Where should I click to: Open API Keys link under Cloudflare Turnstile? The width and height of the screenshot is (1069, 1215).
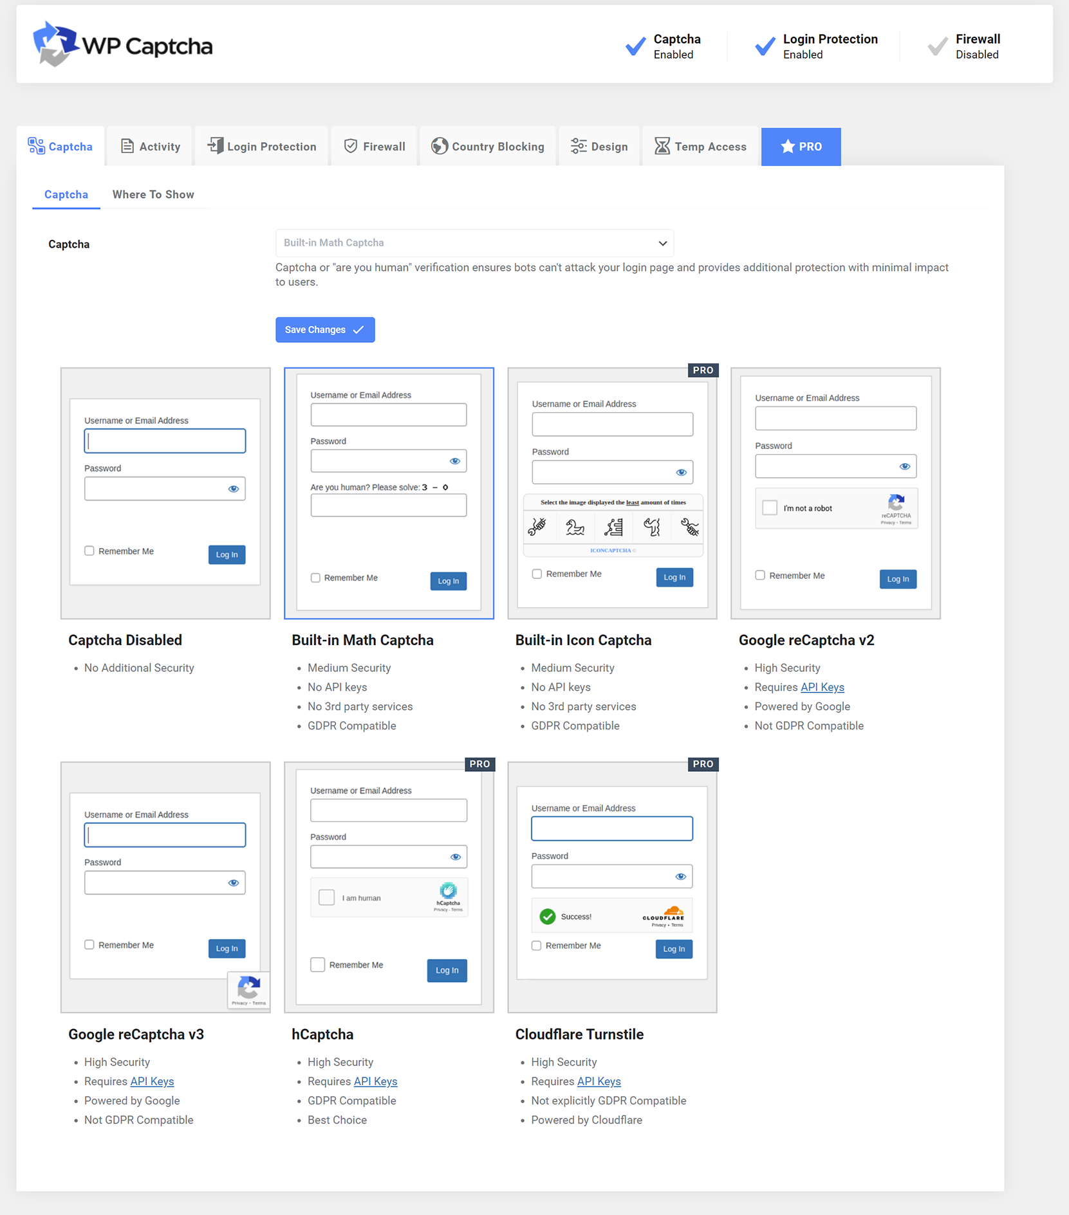(599, 1081)
